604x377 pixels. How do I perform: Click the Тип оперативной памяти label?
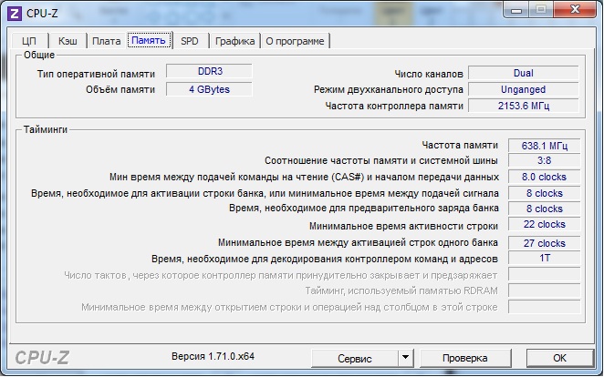[96, 74]
